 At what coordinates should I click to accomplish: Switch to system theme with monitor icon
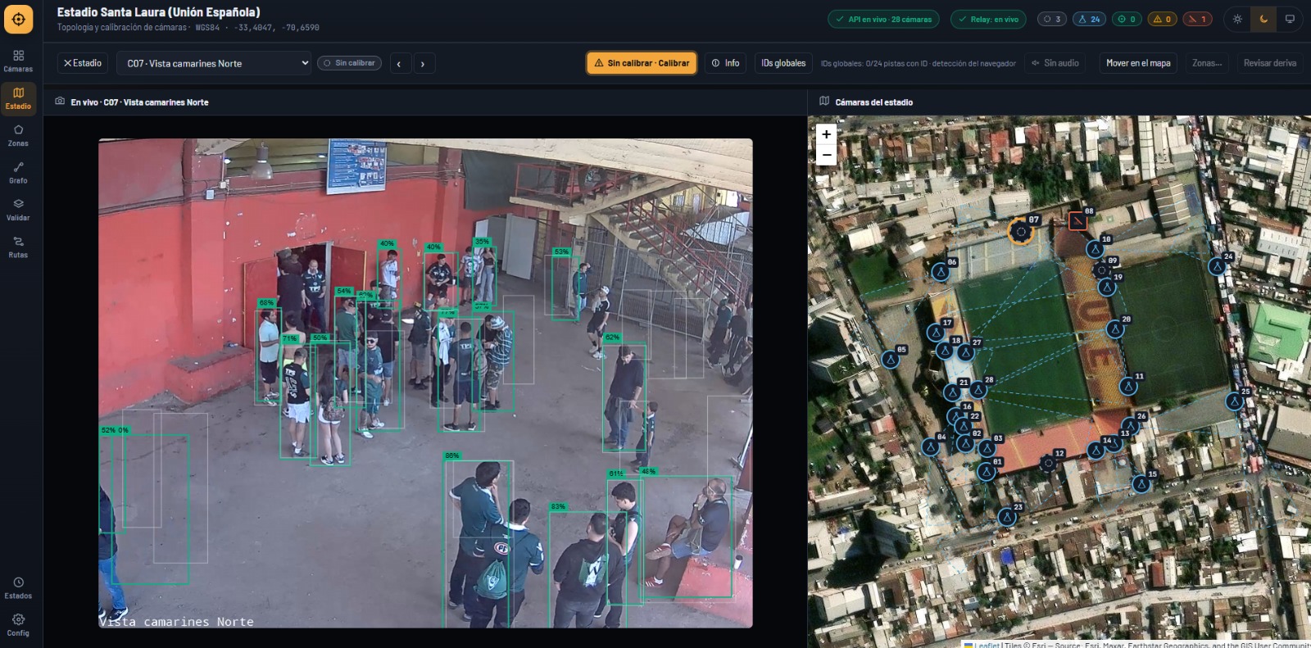coord(1290,19)
